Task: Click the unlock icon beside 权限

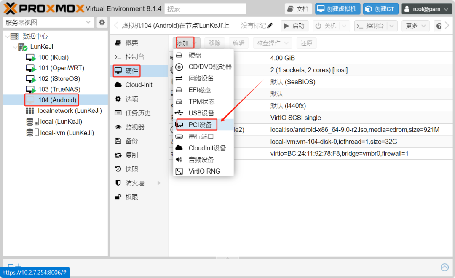Action: [118, 197]
